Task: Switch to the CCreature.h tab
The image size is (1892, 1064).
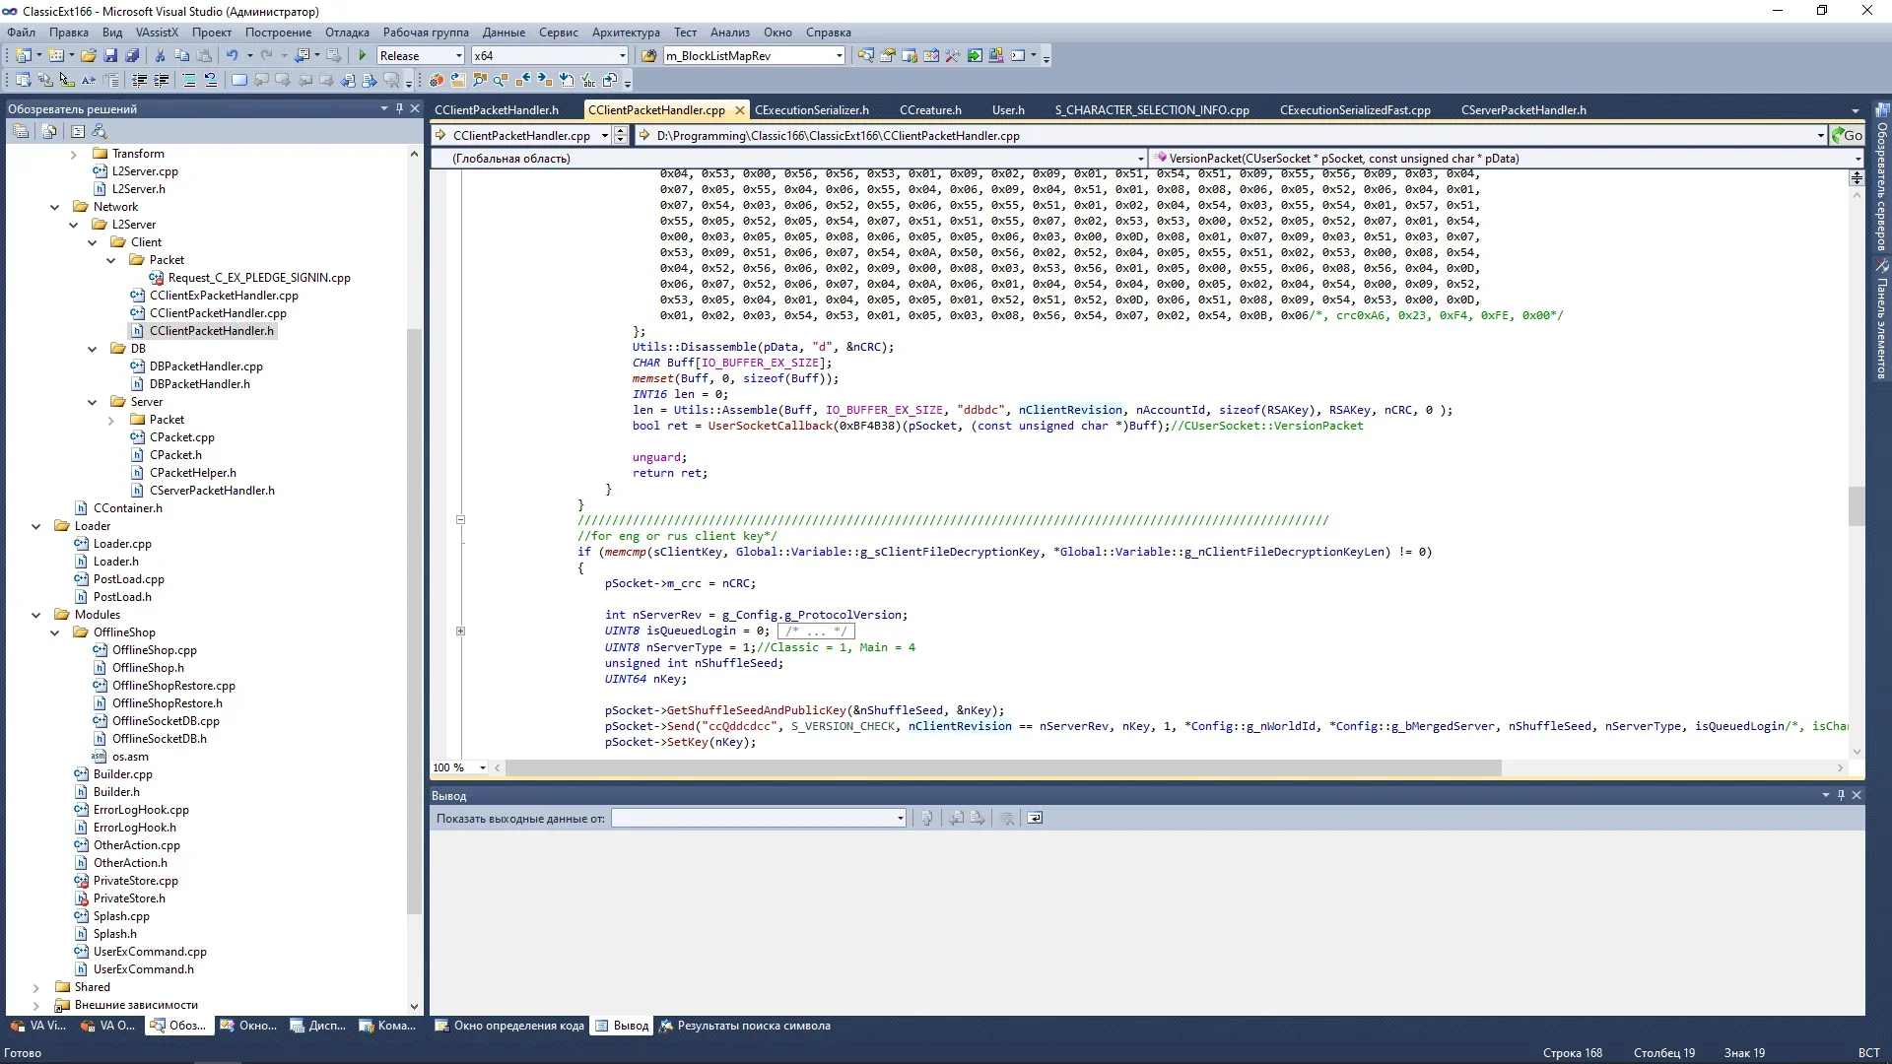Action: [930, 110]
